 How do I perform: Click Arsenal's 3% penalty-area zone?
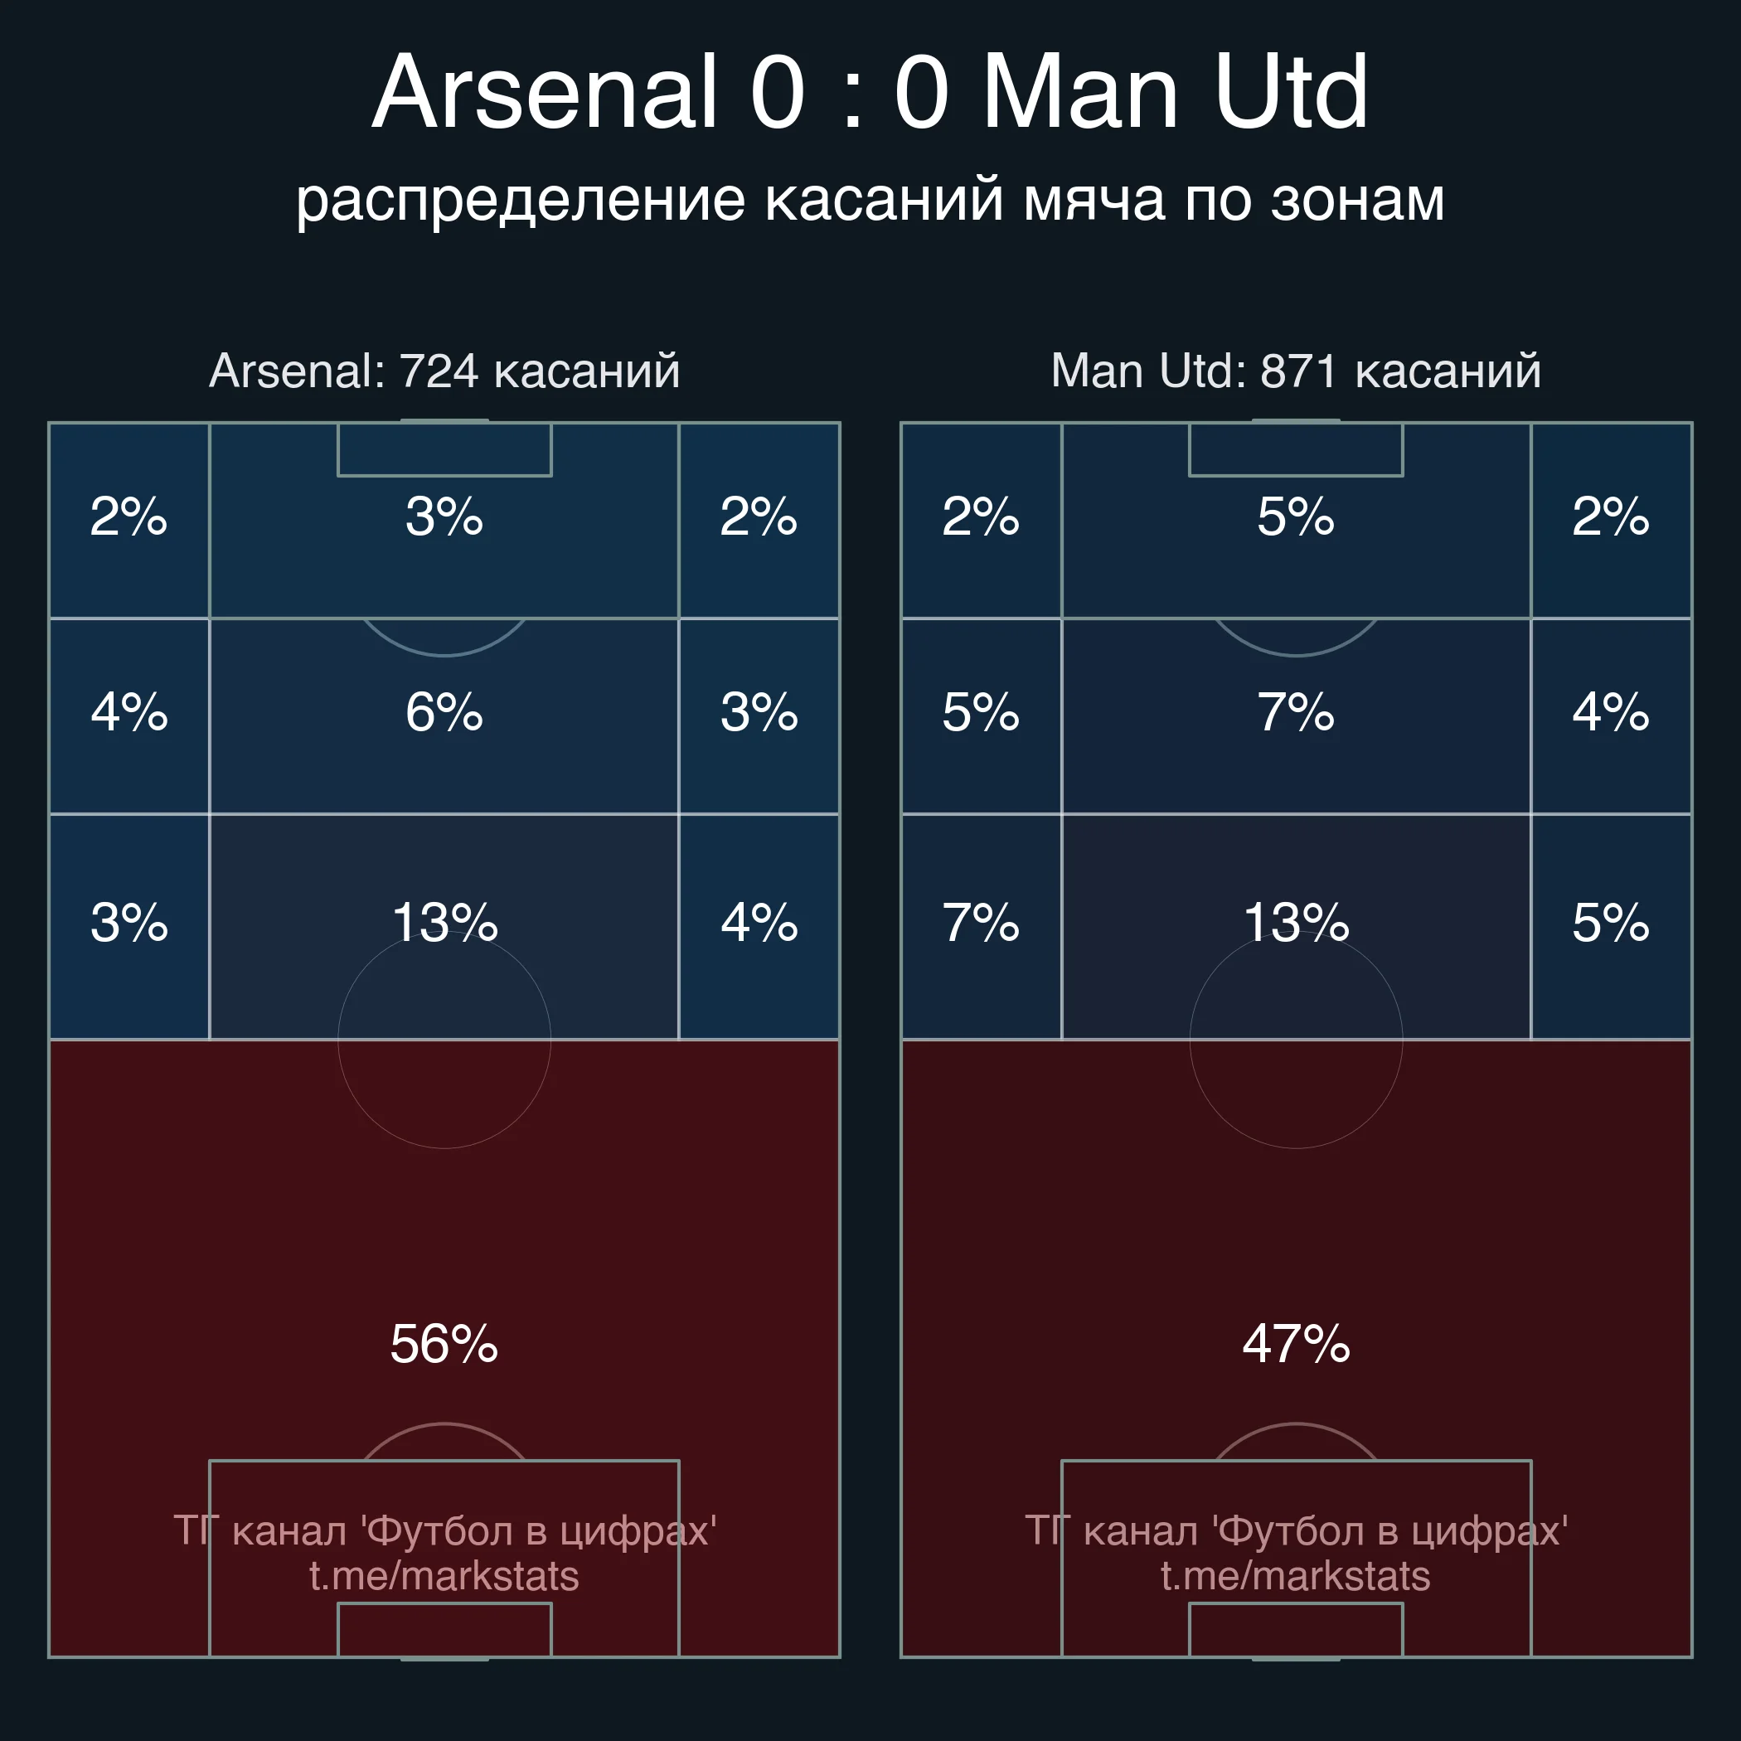pos(444,516)
